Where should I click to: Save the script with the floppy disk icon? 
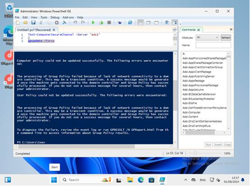pyautogui.click(x=33, y=22)
